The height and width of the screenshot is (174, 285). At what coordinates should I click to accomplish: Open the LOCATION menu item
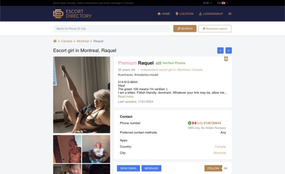click(184, 14)
